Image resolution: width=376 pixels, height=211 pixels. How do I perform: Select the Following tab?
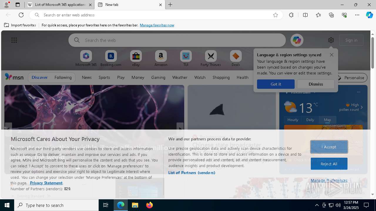click(x=63, y=77)
